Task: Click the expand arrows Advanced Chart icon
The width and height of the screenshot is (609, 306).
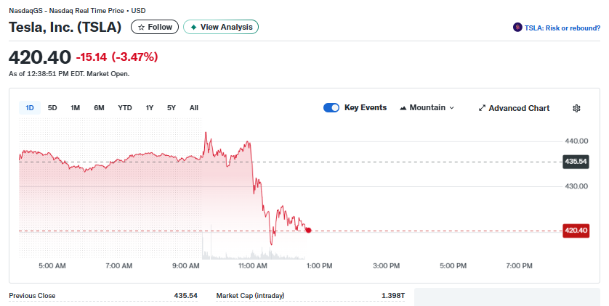Action: (482, 108)
